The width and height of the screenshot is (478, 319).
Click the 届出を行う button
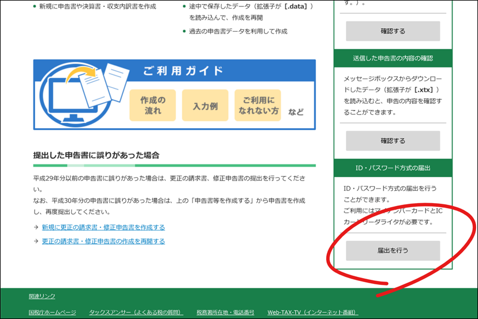click(393, 250)
